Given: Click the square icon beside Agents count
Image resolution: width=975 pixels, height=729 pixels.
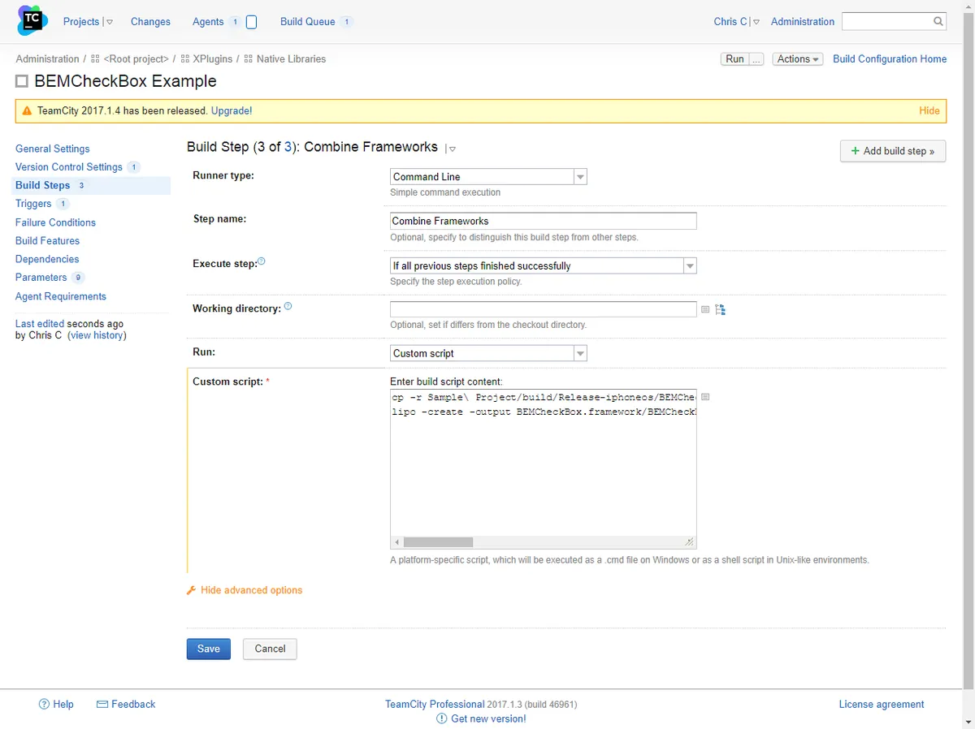Looking at the screenshot, I should pos(251,22).
